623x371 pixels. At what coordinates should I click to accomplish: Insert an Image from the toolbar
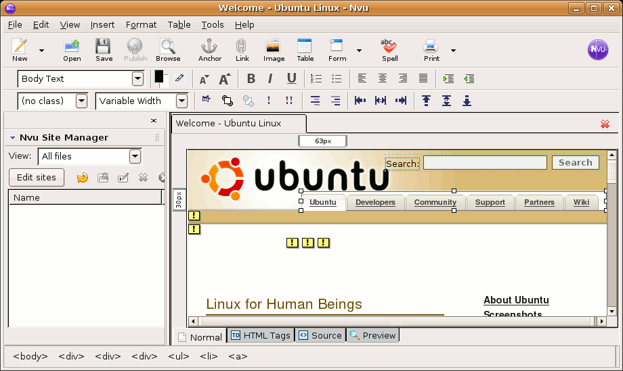click(x=274, y=50)
